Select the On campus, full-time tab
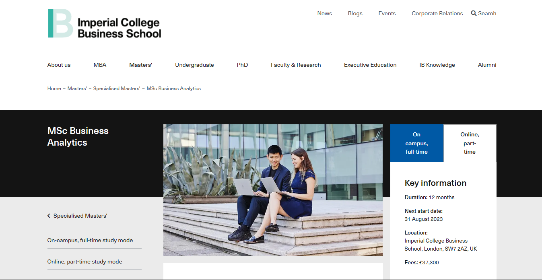542x280 pixels. 416,143
